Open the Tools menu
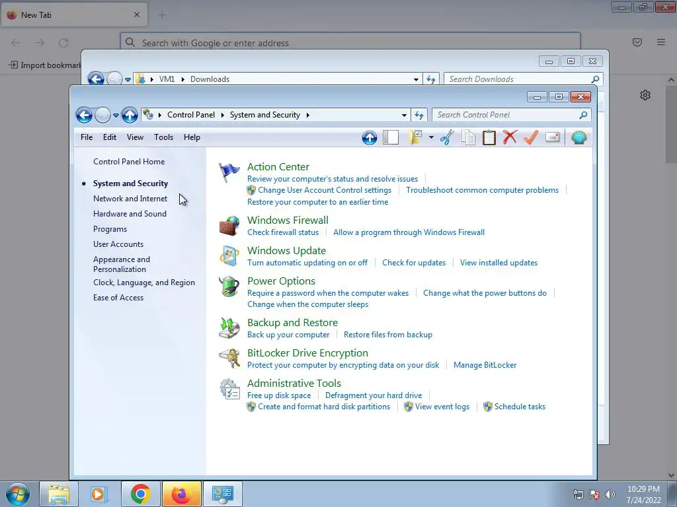The width and height of the screenshot is (677, 507). pos(164,137)
